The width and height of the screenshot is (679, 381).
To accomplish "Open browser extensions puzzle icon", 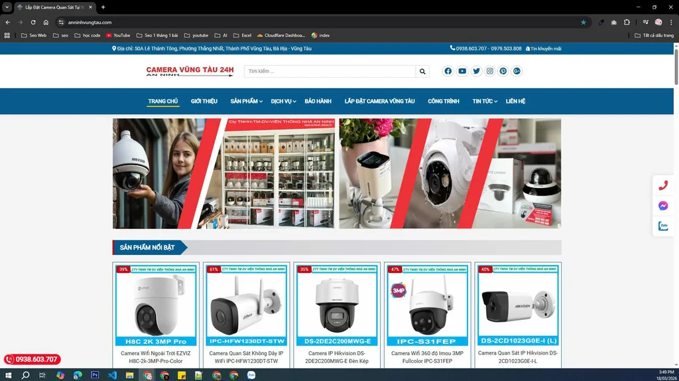I will (627, 22).
